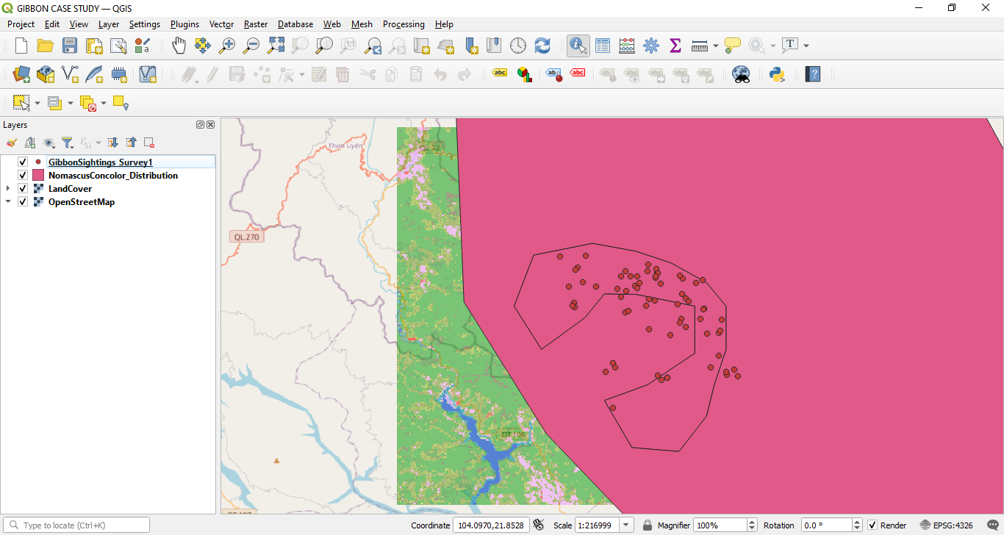Screen dimensions: 1004x535
Task: Open the Raster menu
Action: click(256, 24)
